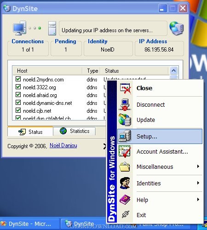The width and height of the screenshot is (207, 230).
Task: Open the Miscellaneous menu entry
Action: coord(160,167)
